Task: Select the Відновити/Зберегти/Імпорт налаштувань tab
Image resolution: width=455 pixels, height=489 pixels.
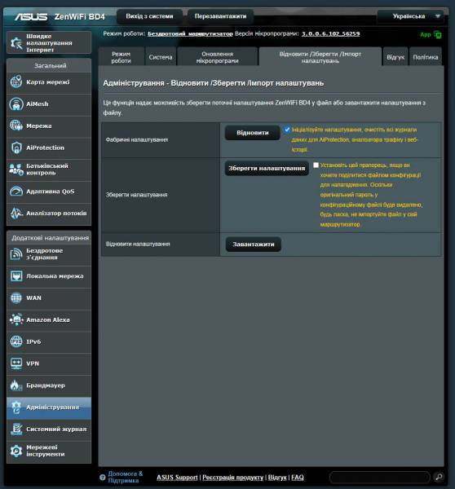Action: point(320,57)
